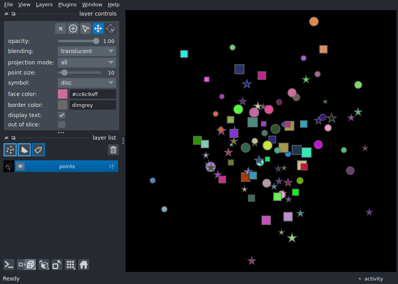Click the border color dimgrey input field
Screen dimensions: 398x284
coord(93,105)
